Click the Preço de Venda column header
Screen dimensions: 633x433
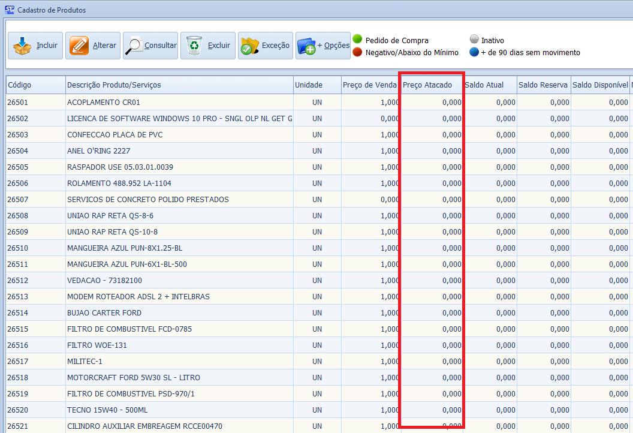(370, 85)
